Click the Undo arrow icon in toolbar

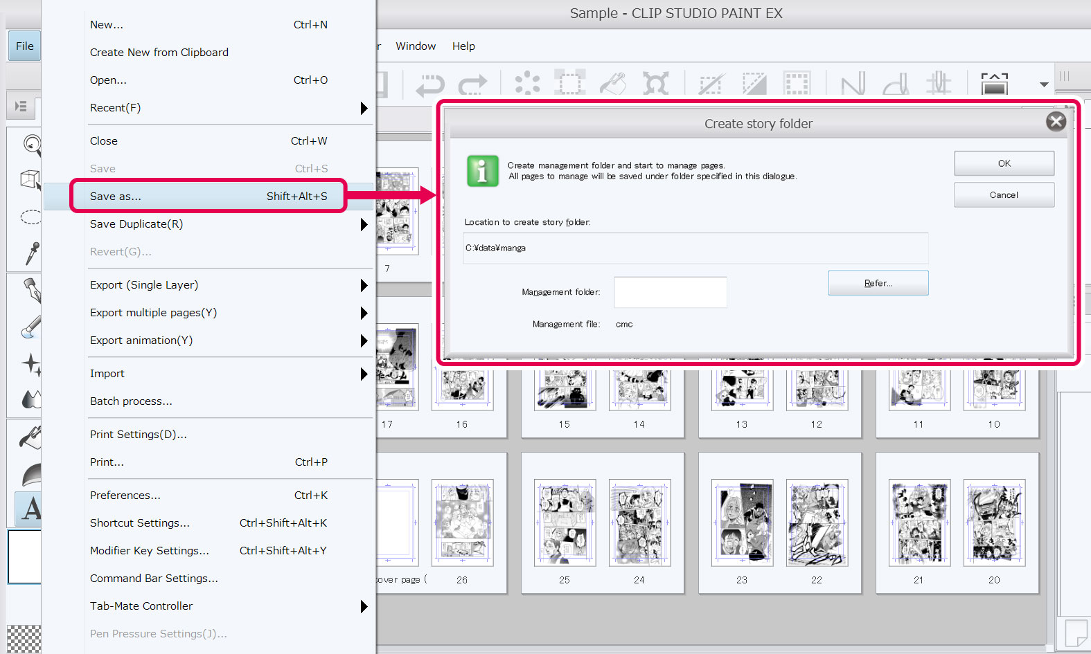(430, 84)
